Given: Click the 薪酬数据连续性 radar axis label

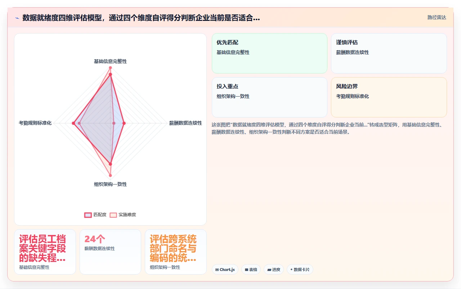Looking at the screenshot, I should [185, 123].
